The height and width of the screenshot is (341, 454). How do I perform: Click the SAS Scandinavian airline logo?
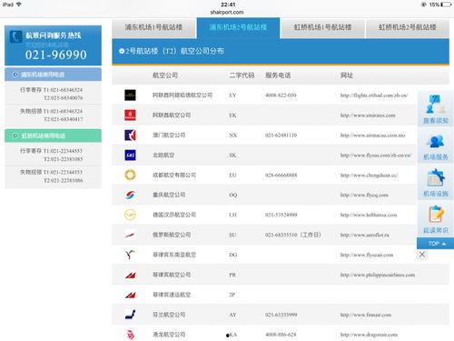(x=130, y=155)
